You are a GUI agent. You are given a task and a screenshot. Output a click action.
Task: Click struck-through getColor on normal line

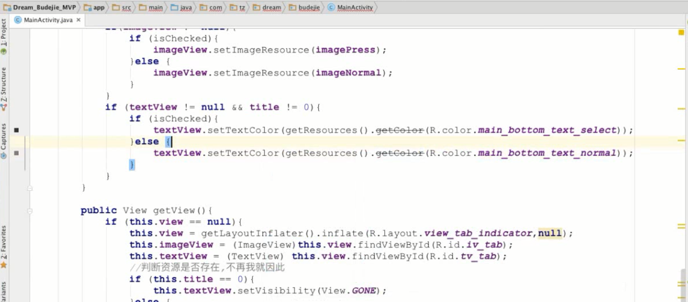[x=399, y=153]
